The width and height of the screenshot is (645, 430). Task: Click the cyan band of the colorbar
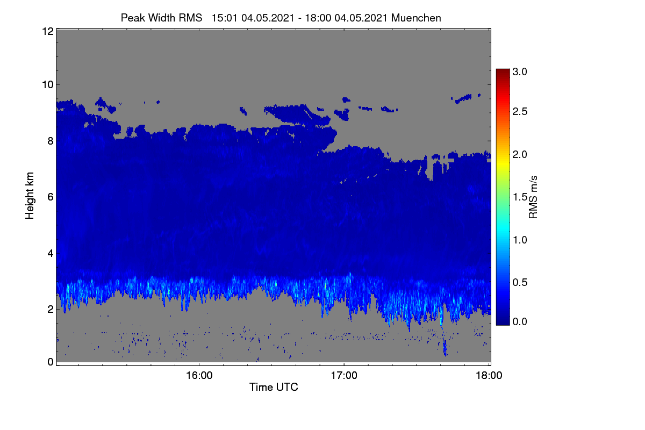pos(502,230)
